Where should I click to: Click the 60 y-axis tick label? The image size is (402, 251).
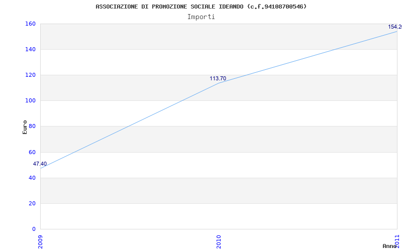click(x=32, y=153)
